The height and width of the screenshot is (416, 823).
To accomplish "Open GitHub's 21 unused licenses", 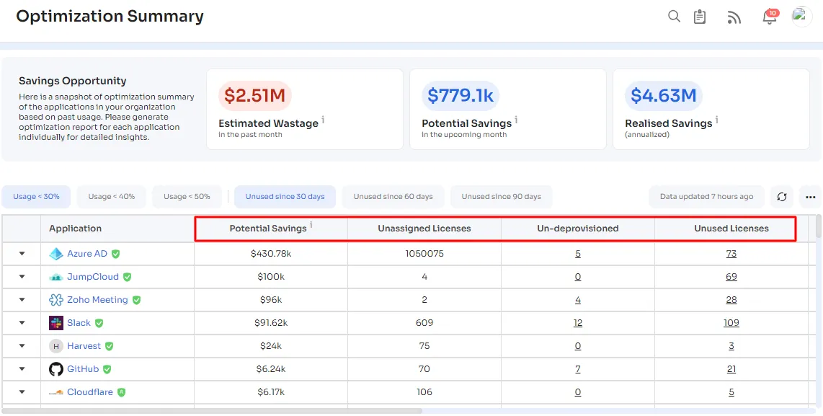I will click(x=731, y=369).
